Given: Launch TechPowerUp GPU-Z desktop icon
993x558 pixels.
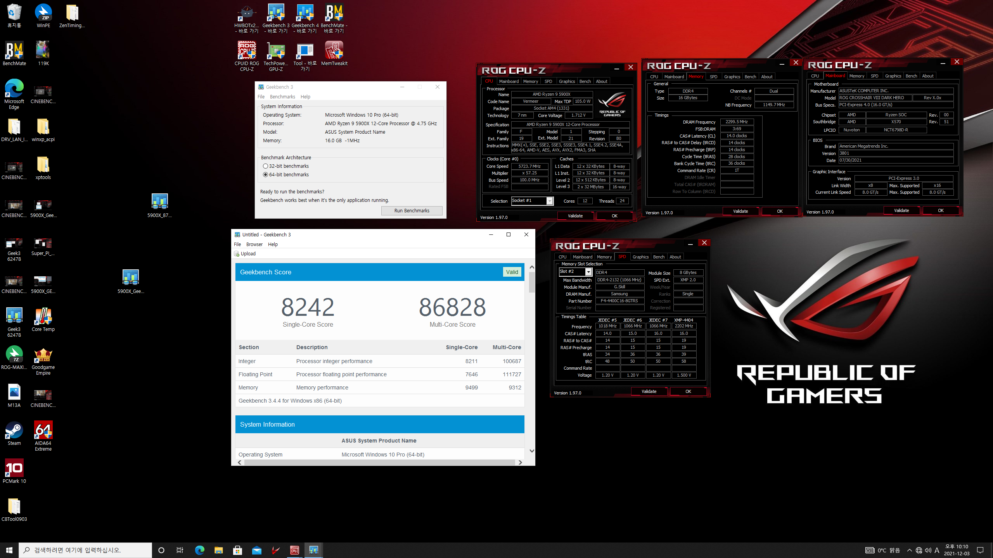Looking at the screenshot, I should click(276, 56).
